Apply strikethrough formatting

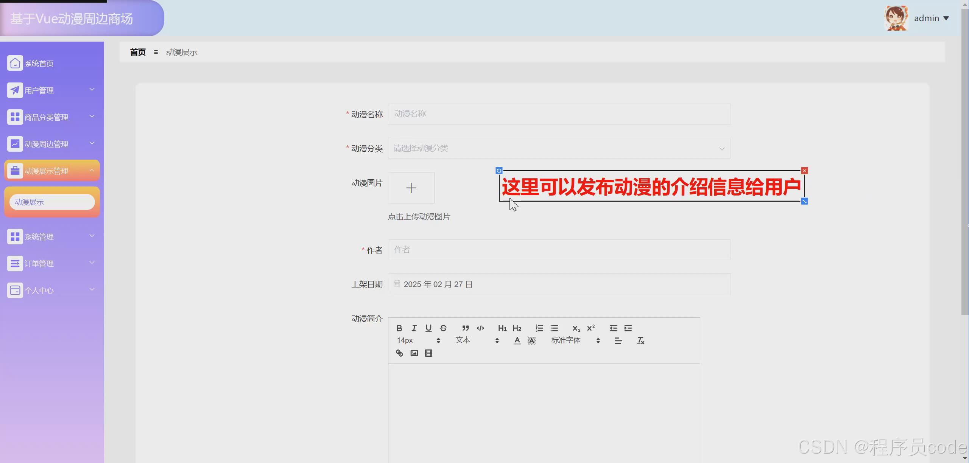click(442, 328)
